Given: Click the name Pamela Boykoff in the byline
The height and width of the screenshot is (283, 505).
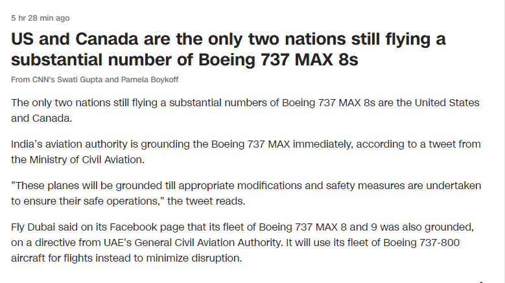Looking at the screenshot, I should click(x=150, y=80).
